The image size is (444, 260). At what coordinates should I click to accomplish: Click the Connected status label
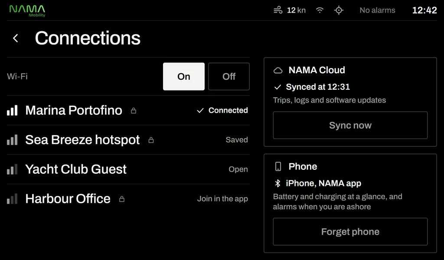click(x=228, y=110)
